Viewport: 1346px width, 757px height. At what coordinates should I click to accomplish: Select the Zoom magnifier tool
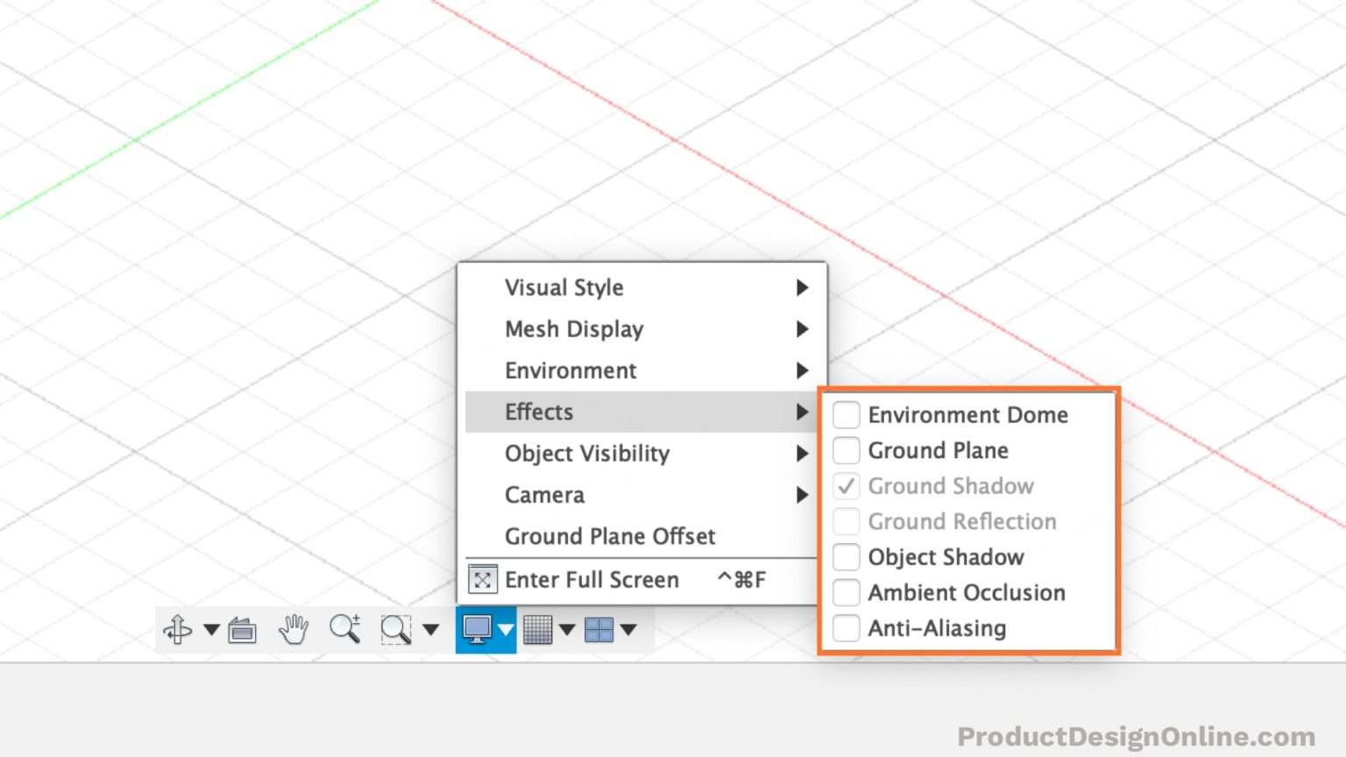tap(344, 629)
